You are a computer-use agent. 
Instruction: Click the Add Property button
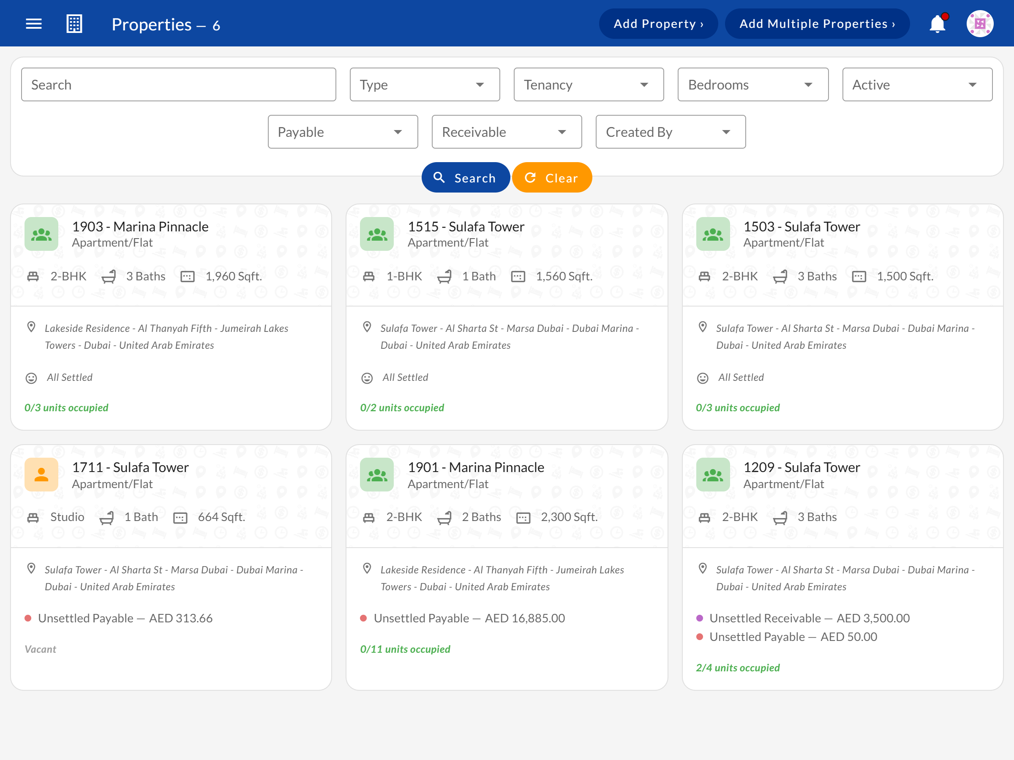tap(658, 23)
